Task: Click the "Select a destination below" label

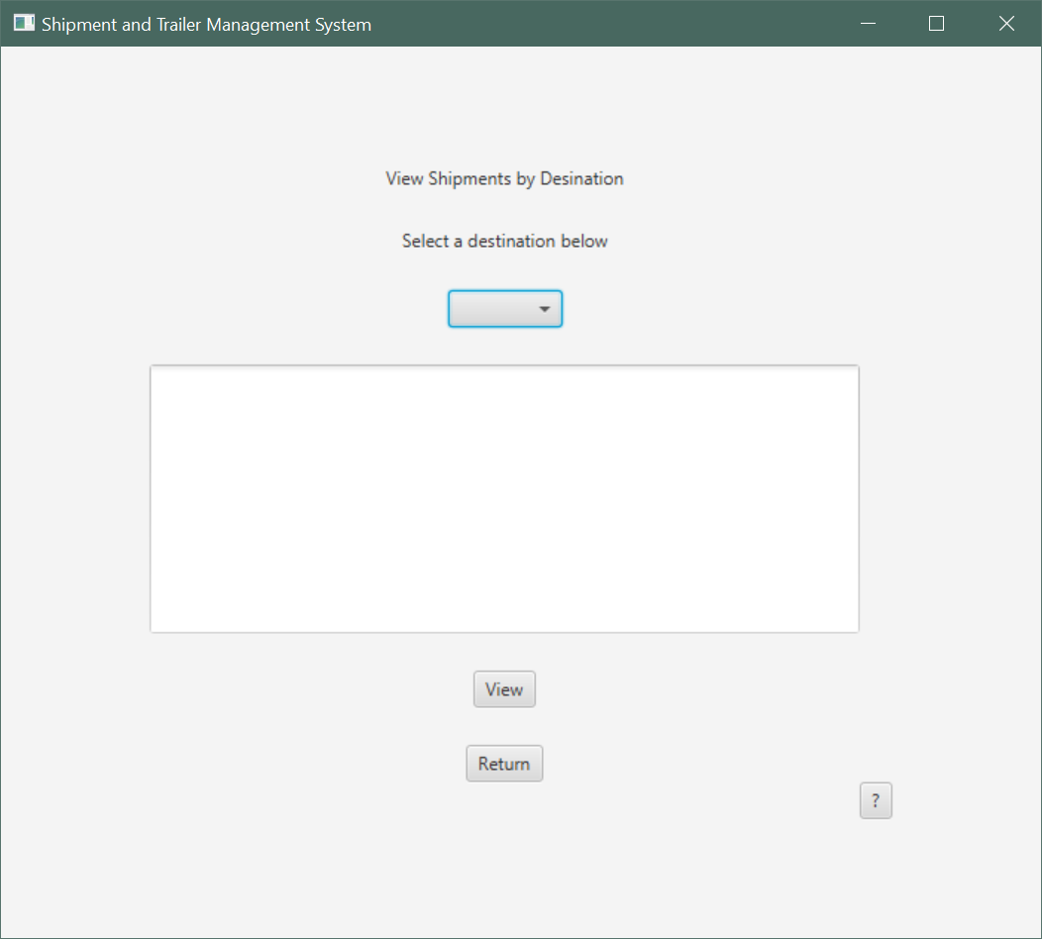Action: tap(504, 242)
